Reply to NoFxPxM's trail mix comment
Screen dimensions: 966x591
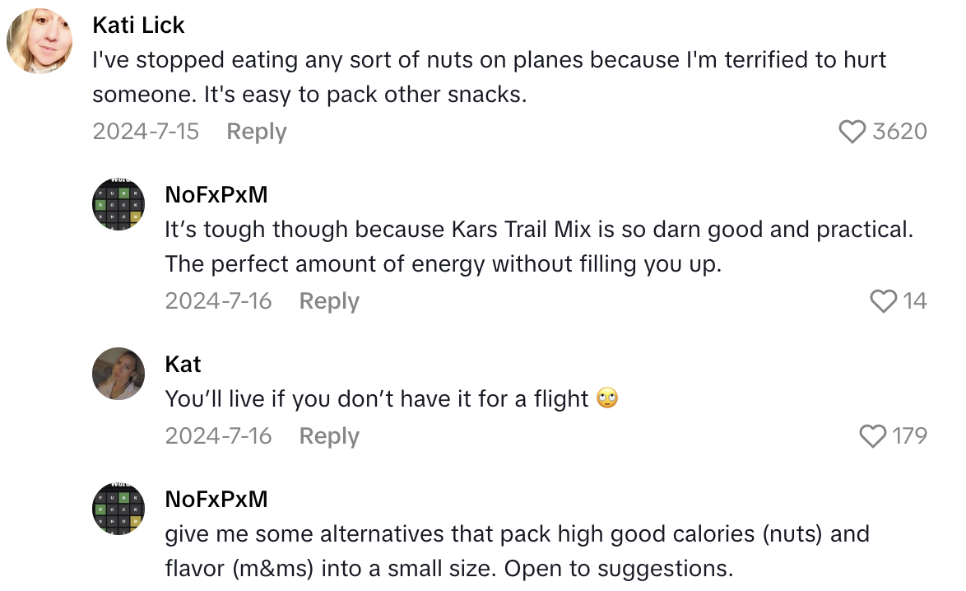[328, 301]
